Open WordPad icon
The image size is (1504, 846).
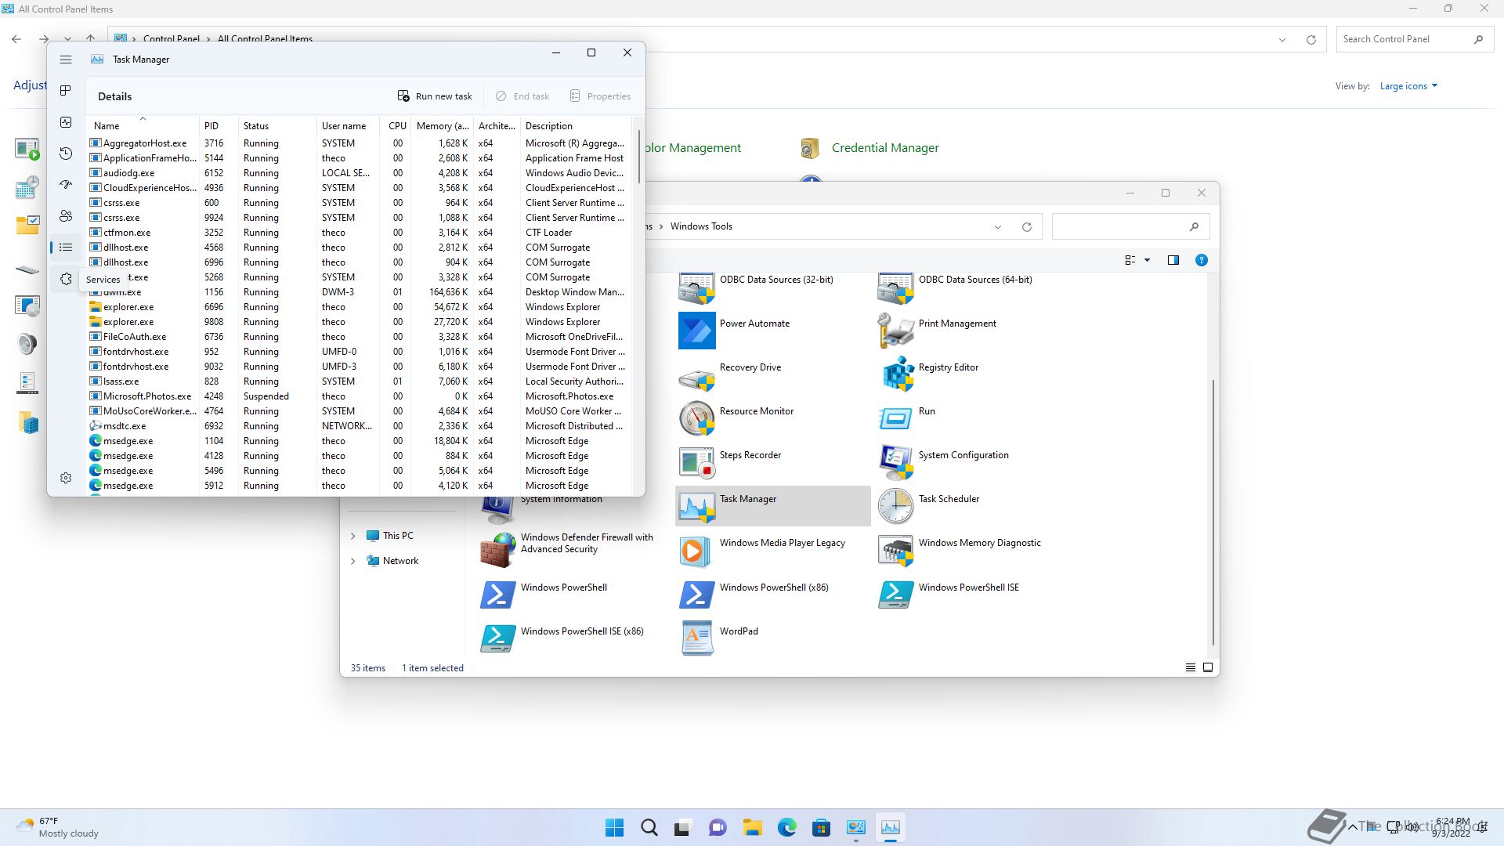[696, 638]
